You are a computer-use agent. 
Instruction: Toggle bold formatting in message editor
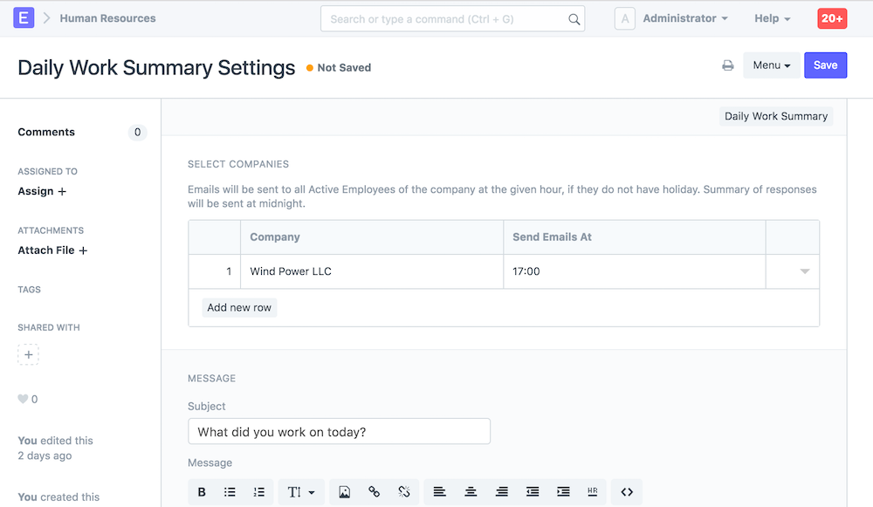[202, 492]
